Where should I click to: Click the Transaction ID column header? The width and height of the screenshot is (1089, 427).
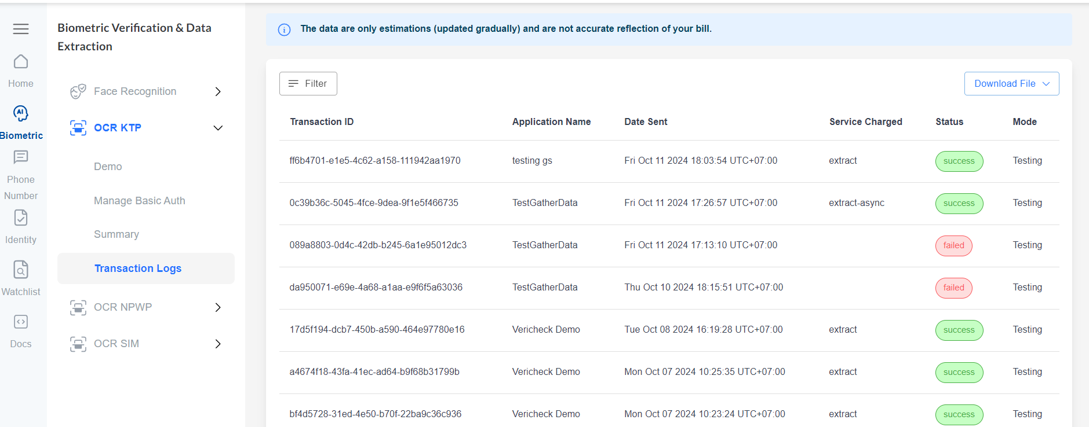click(x=322, y=122)
